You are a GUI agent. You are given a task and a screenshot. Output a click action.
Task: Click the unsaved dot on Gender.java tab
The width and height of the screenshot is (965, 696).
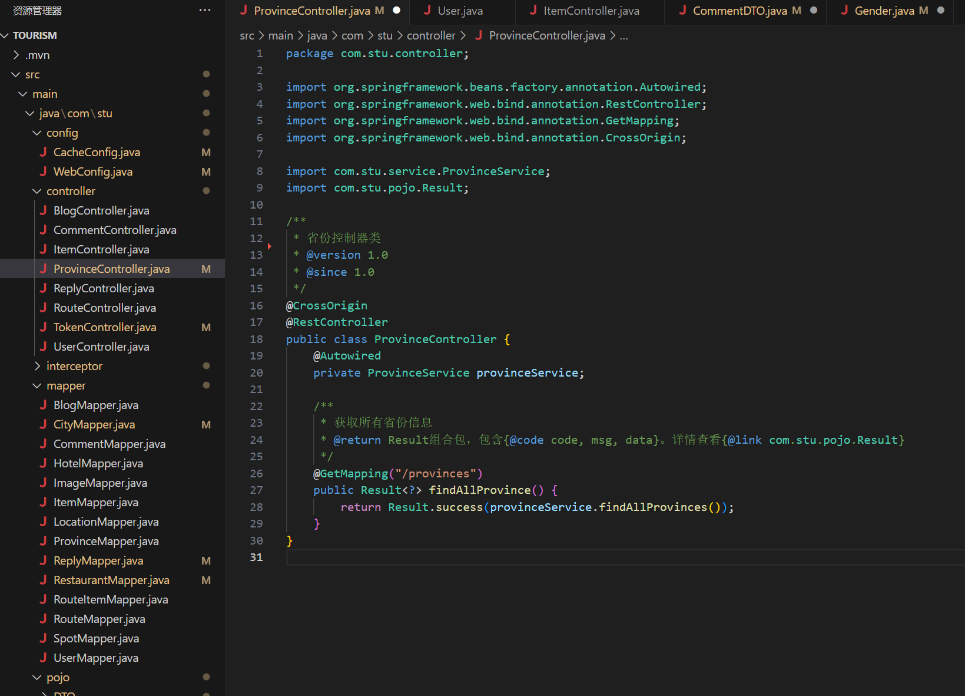(941, 11)
